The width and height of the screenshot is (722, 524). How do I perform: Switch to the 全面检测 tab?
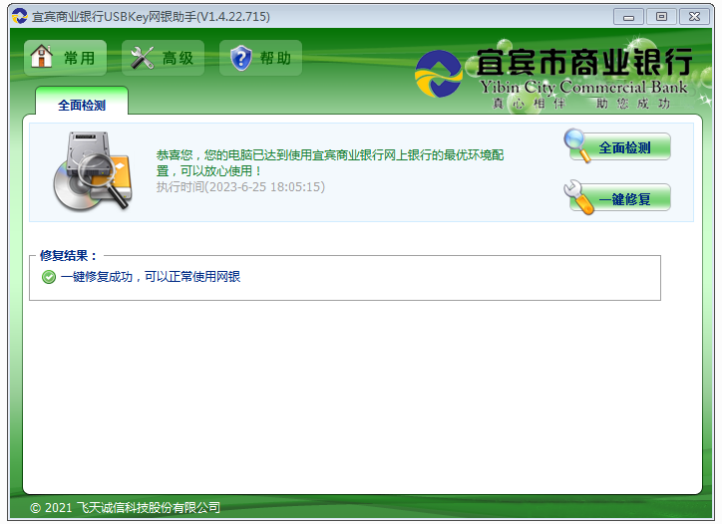(x=81, y=105)
